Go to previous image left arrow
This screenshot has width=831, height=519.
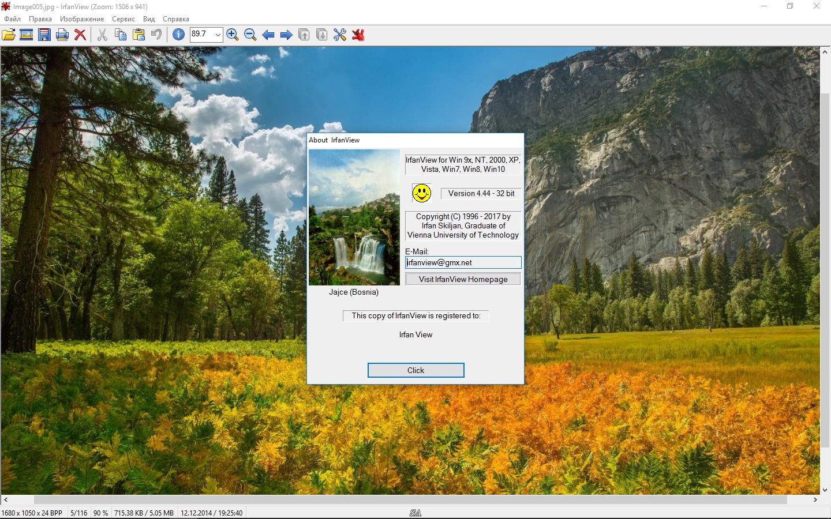(268, 35)
